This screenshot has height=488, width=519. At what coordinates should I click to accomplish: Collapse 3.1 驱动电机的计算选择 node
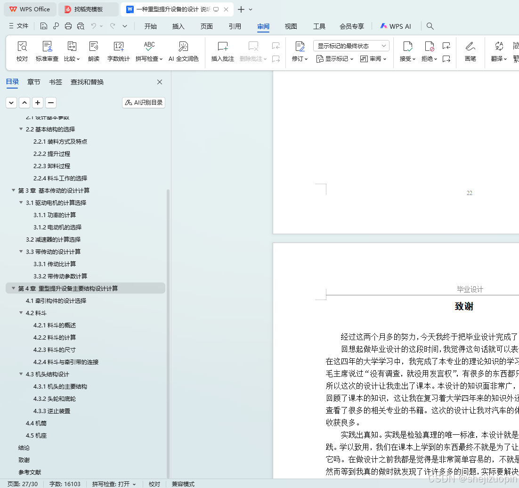[x=21, y=203]
